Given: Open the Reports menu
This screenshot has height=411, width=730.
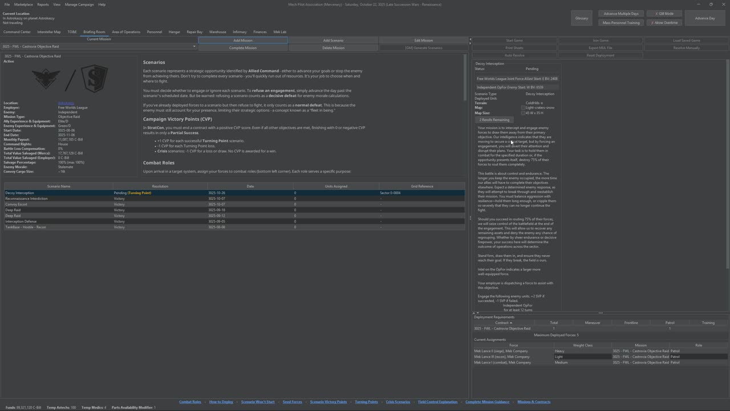Looking at the screenshot, I should [x=43, y=5].
